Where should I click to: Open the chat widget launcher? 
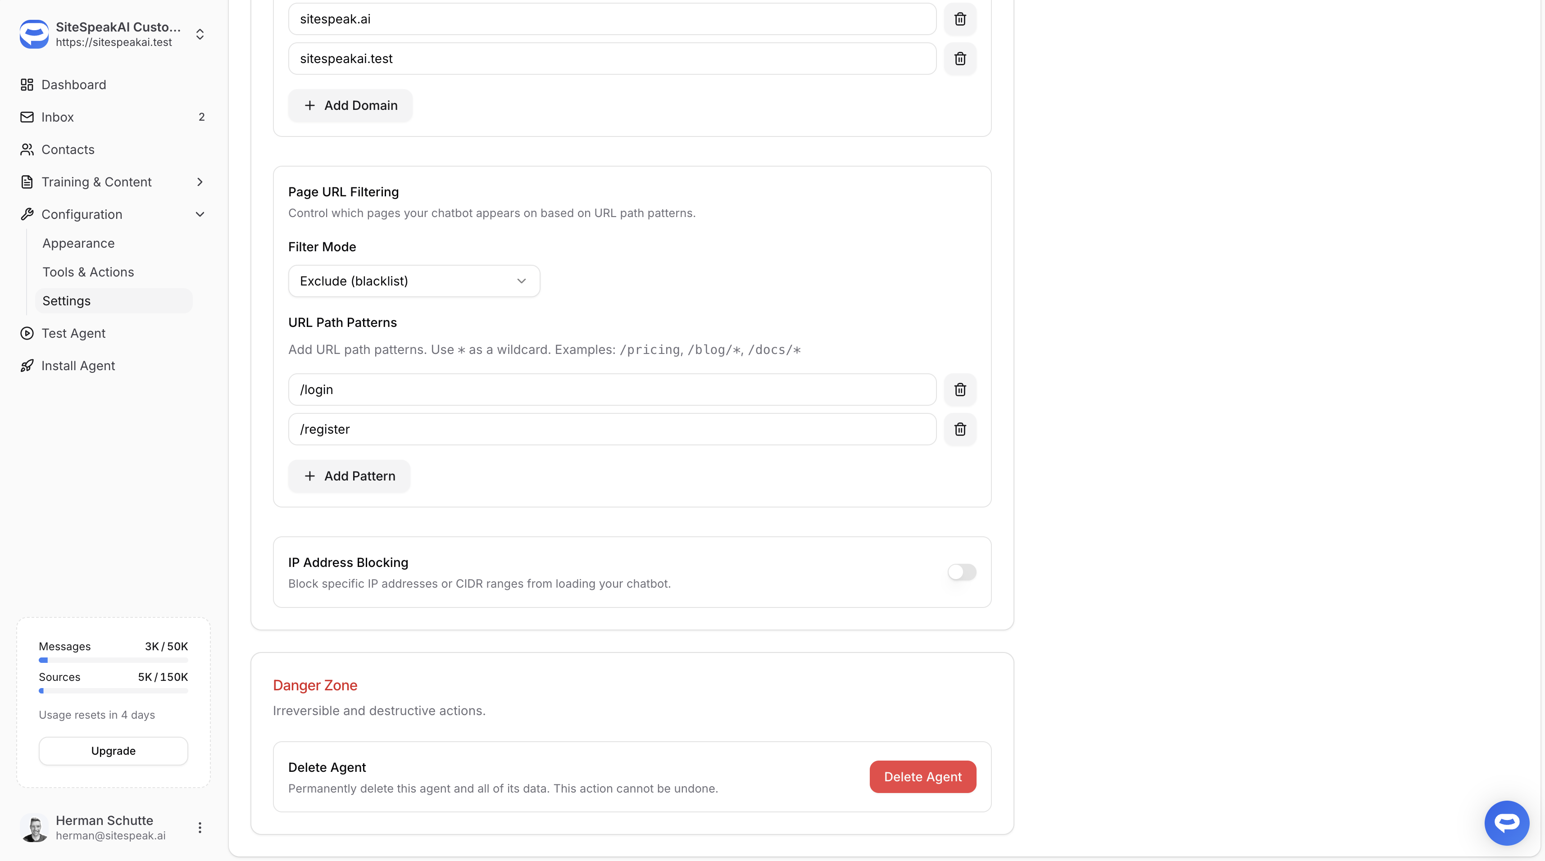coord(1507,823)
